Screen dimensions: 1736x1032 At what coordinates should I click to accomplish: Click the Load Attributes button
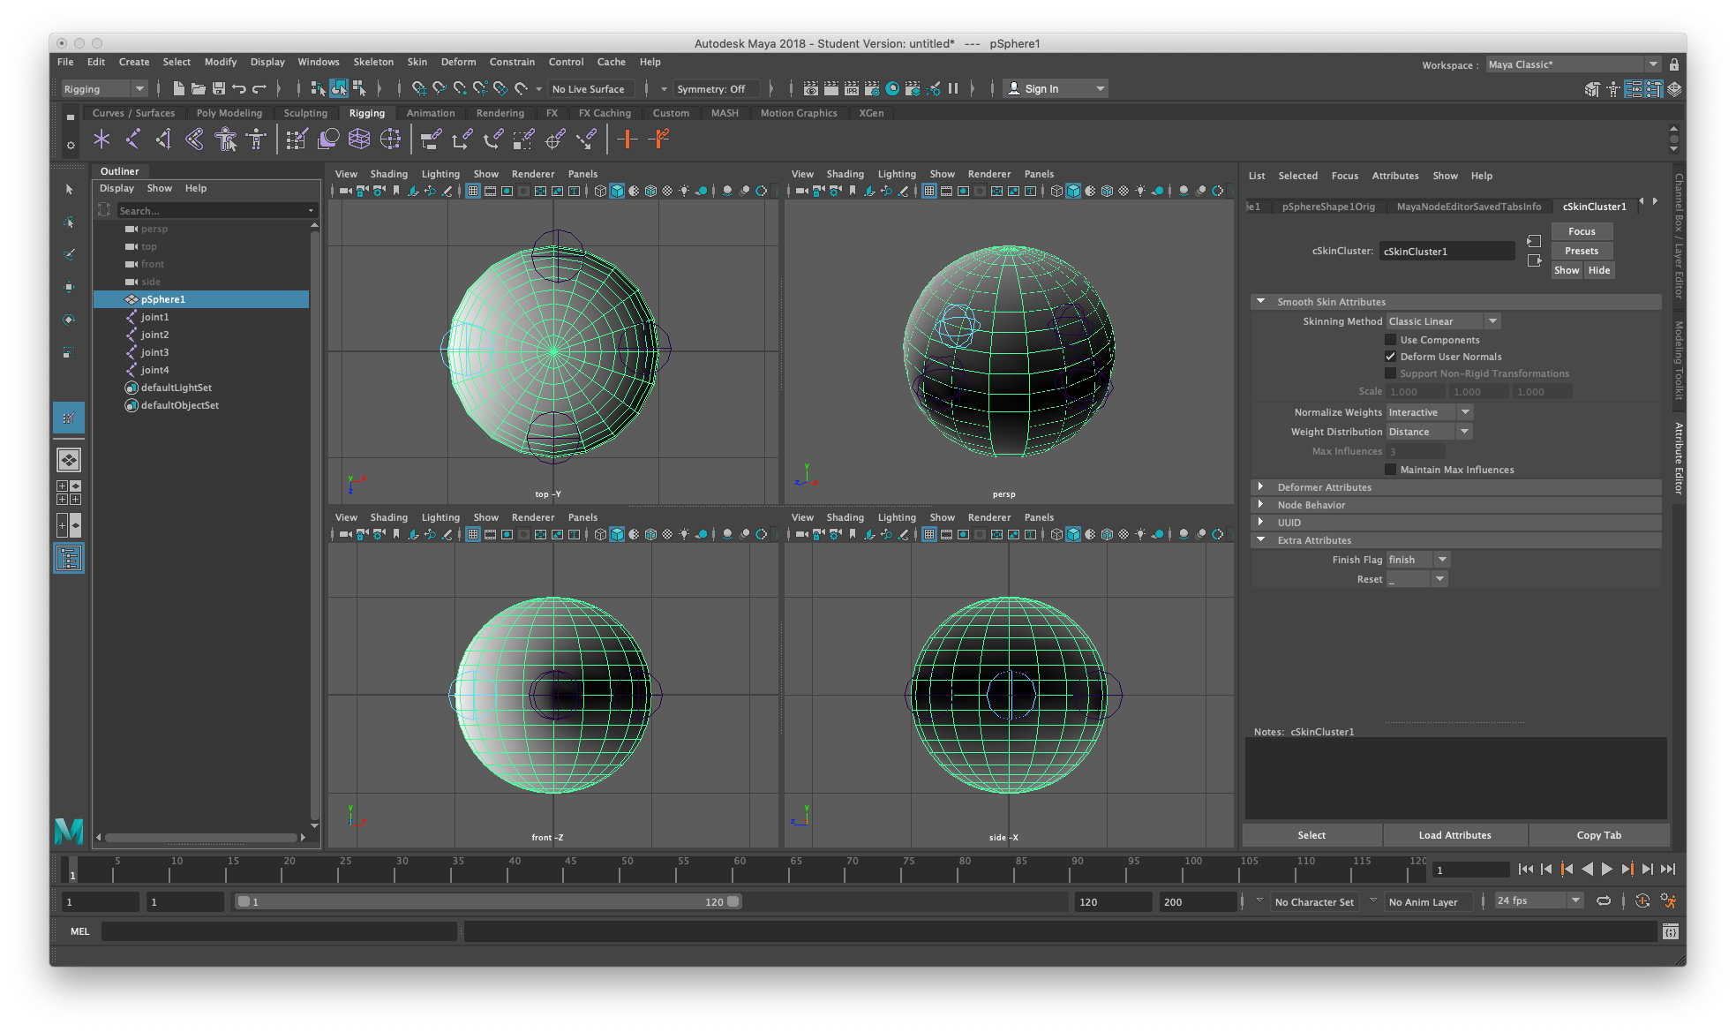[x=1454, y=835]
